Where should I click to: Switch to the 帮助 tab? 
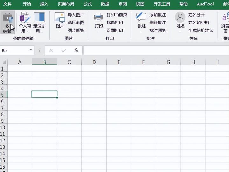184,4
